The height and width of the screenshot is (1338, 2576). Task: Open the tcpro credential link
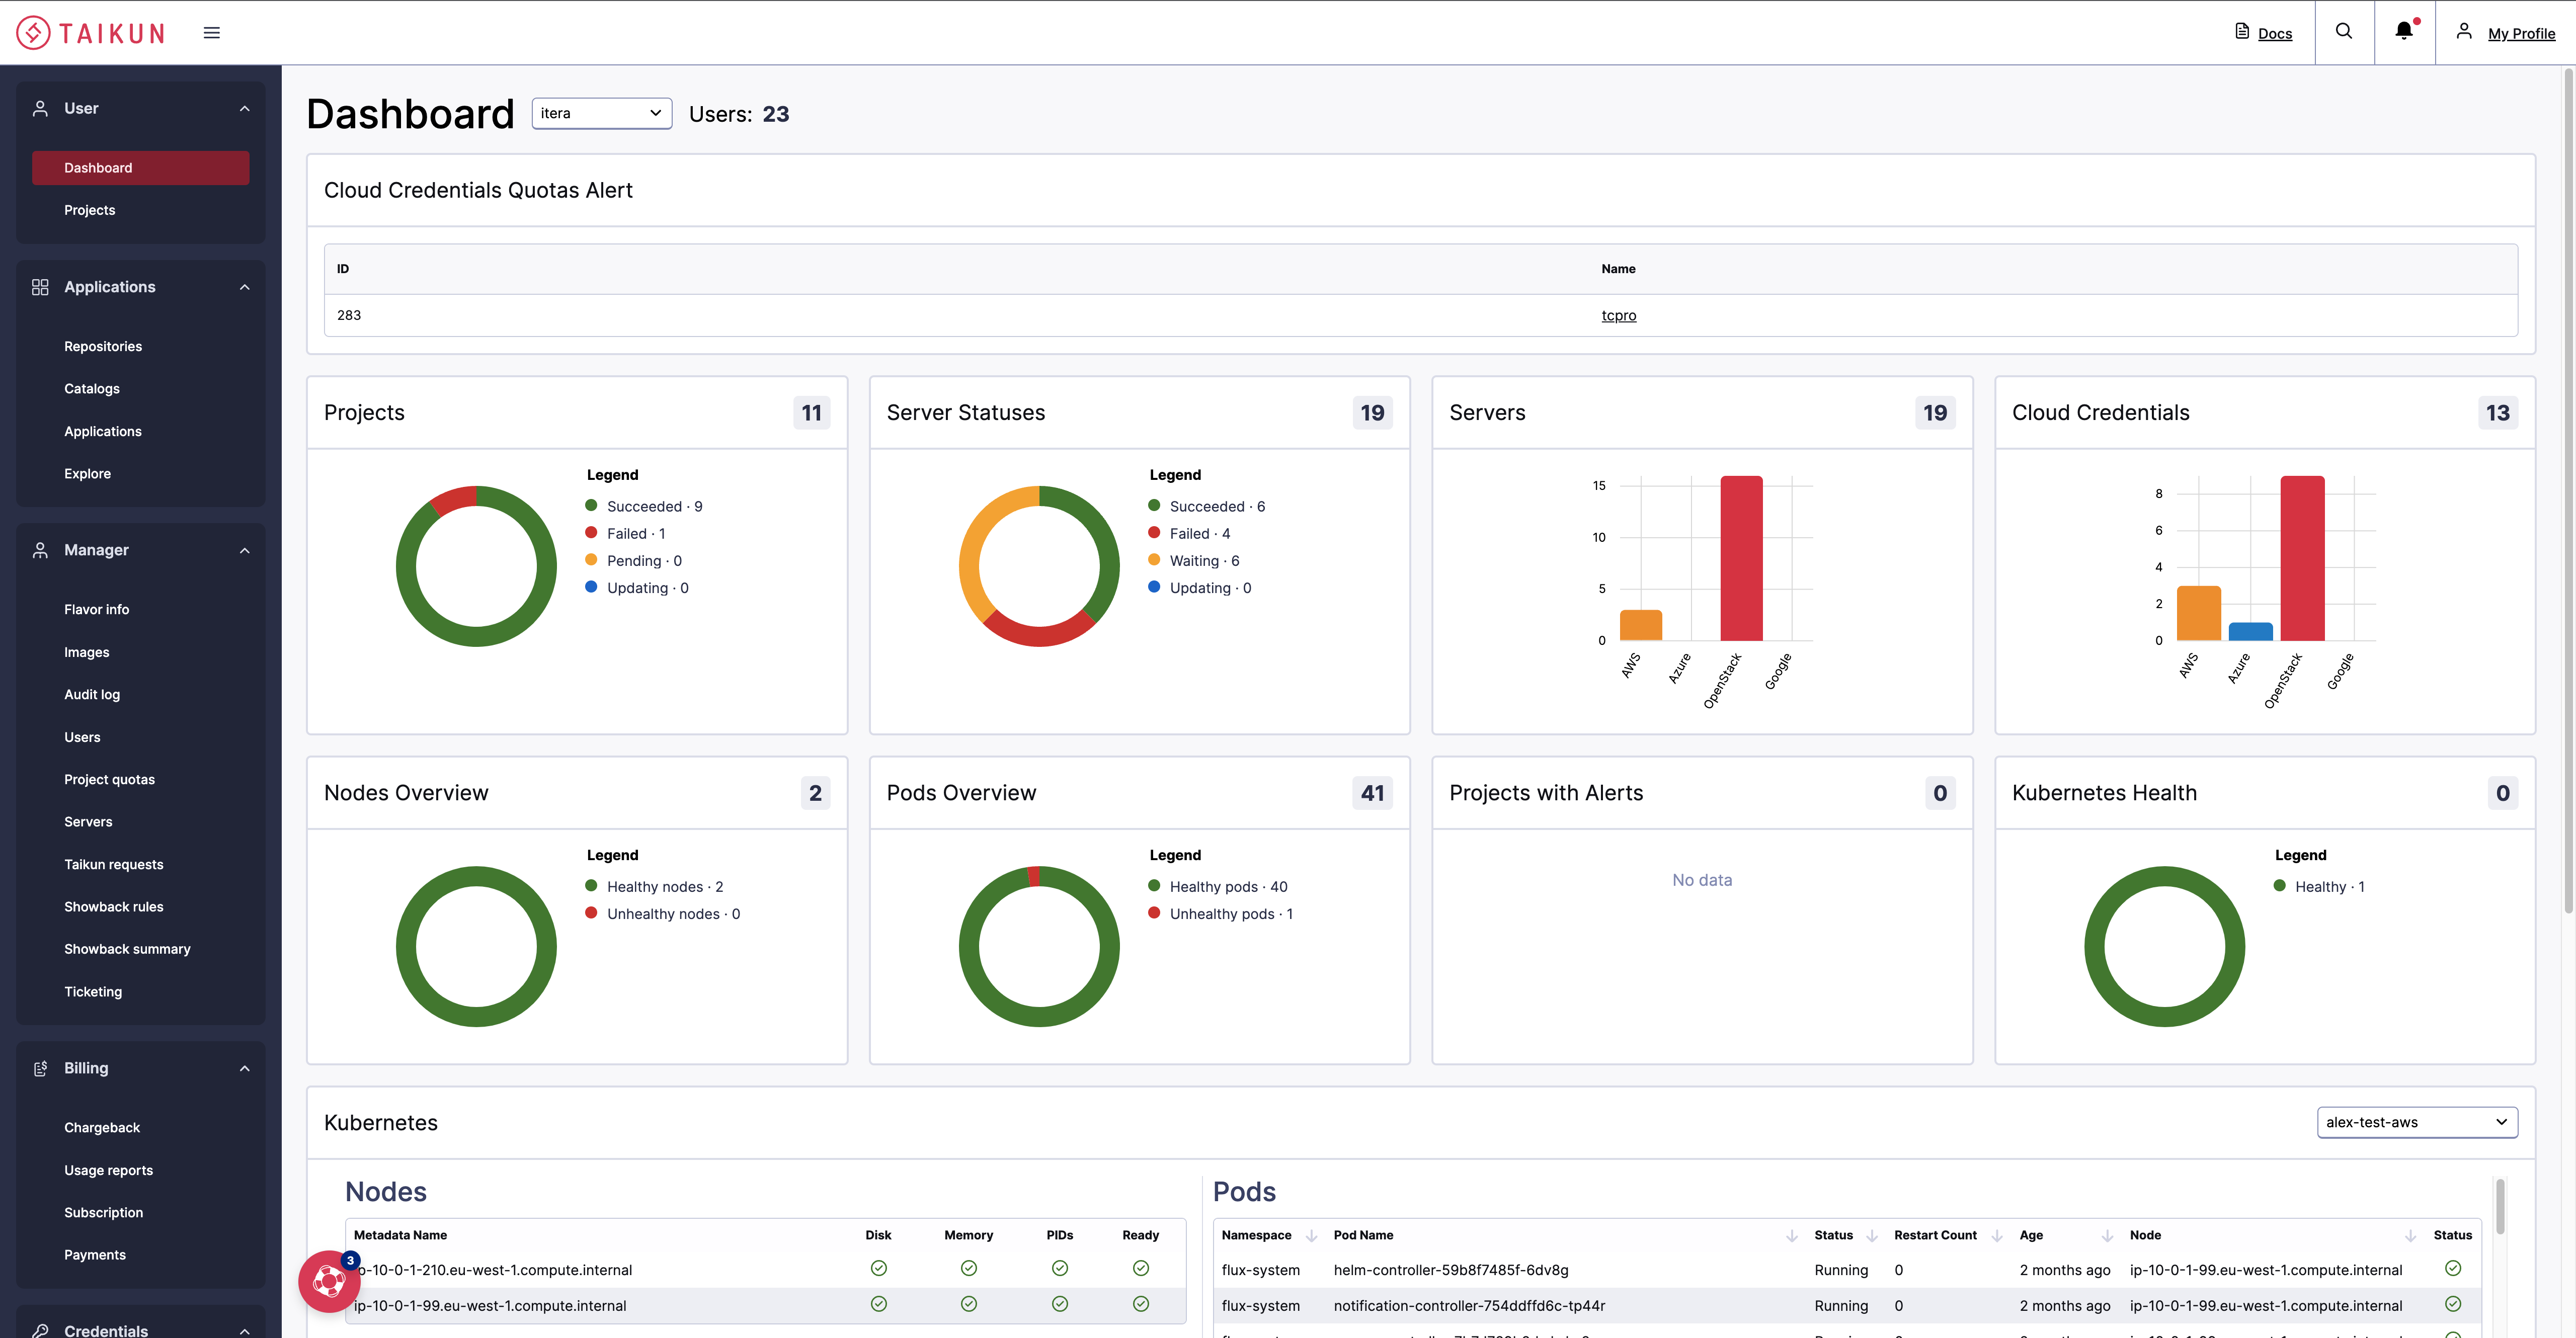1618,315
